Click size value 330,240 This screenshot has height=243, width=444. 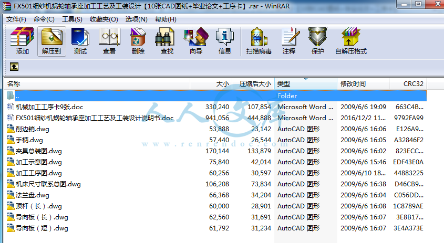(217, 107)
